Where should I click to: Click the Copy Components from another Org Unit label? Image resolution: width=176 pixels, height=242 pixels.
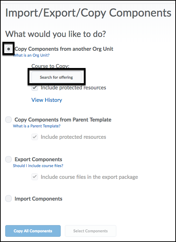tap(64, 49)
